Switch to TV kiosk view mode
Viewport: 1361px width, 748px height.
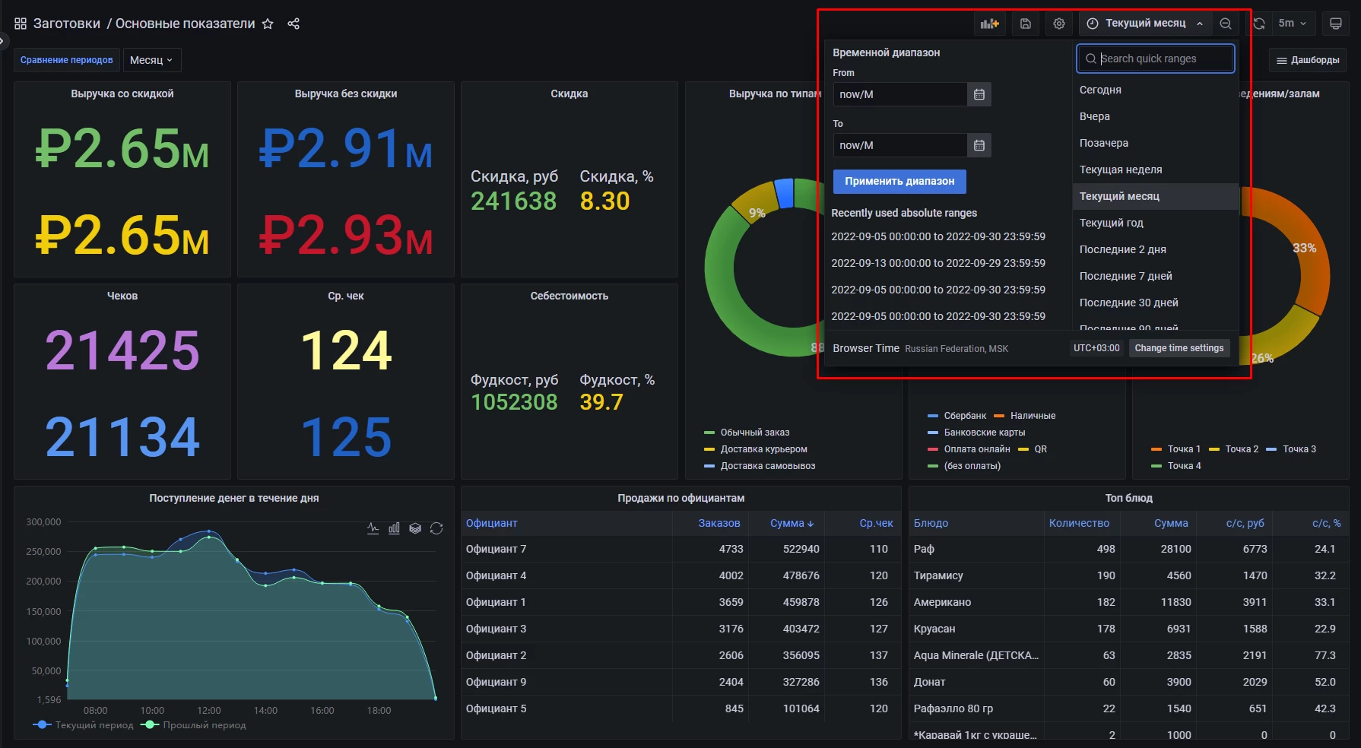(1335, 24)
